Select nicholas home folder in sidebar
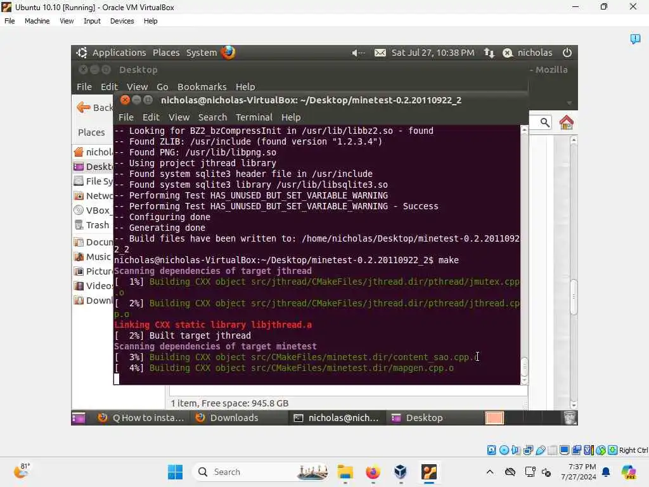 [x=94, y=152]
